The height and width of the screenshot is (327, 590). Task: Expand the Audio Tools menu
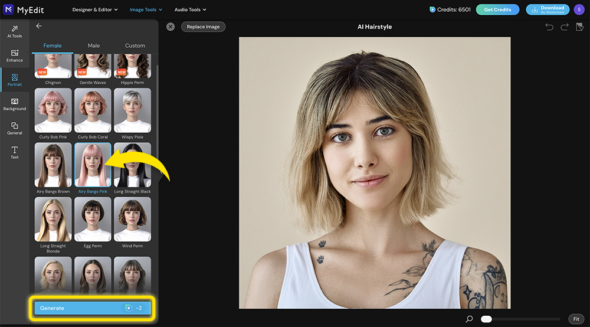[190, 10]
